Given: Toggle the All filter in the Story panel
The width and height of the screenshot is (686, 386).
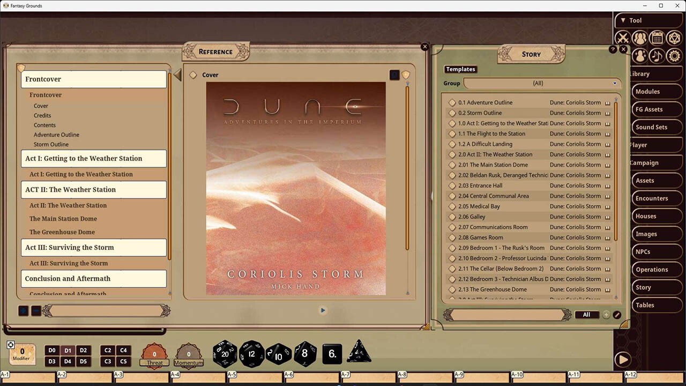Looking at the screenshot, I should pyautogui.click(x=587, y=315).
